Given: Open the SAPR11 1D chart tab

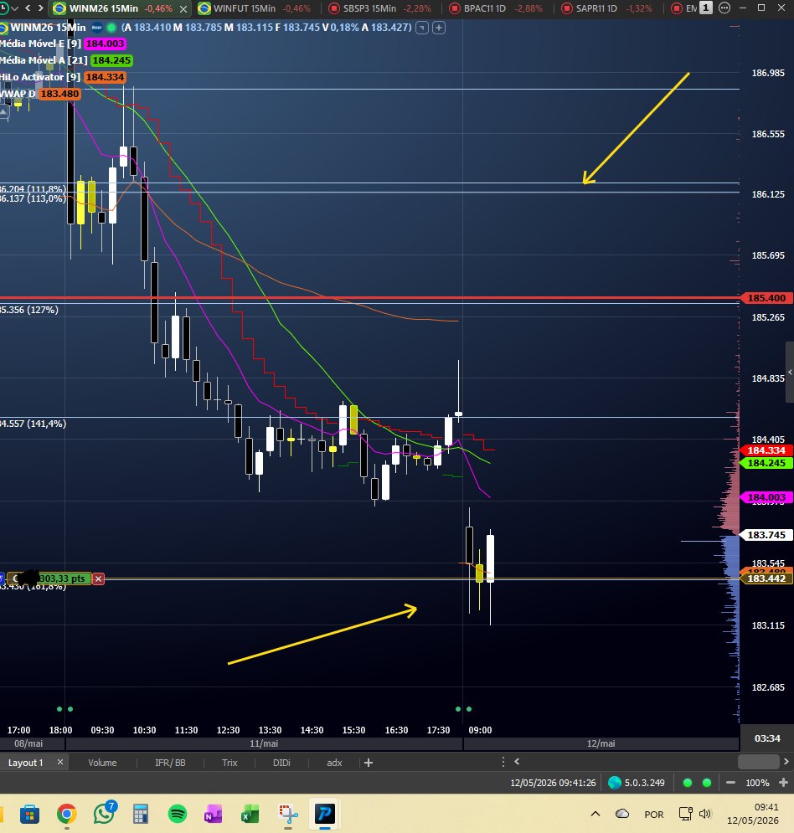Looking at the screenshot, I should (x=608, y=8).
